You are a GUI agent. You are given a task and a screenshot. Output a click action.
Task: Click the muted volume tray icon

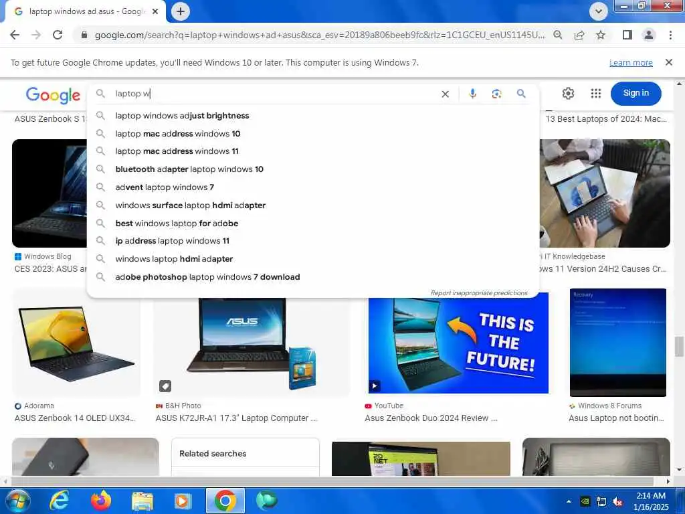[x=617, y=502]
